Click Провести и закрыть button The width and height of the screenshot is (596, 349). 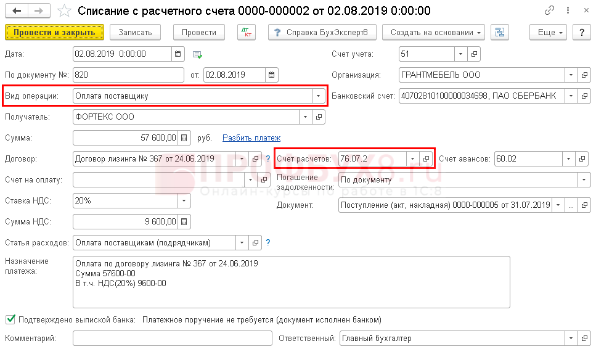coord(54,32)
